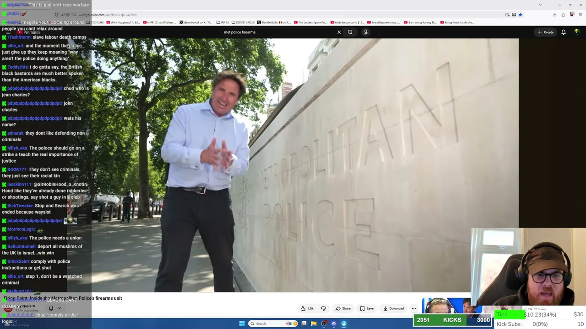586x329 pixels.
Task: Open Telegram from the taskbar
Action: tap(344, 324)
